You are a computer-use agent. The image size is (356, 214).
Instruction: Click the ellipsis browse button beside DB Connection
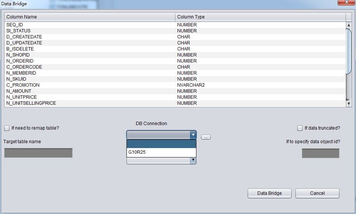pyautogui.click(x=205, y=137)
